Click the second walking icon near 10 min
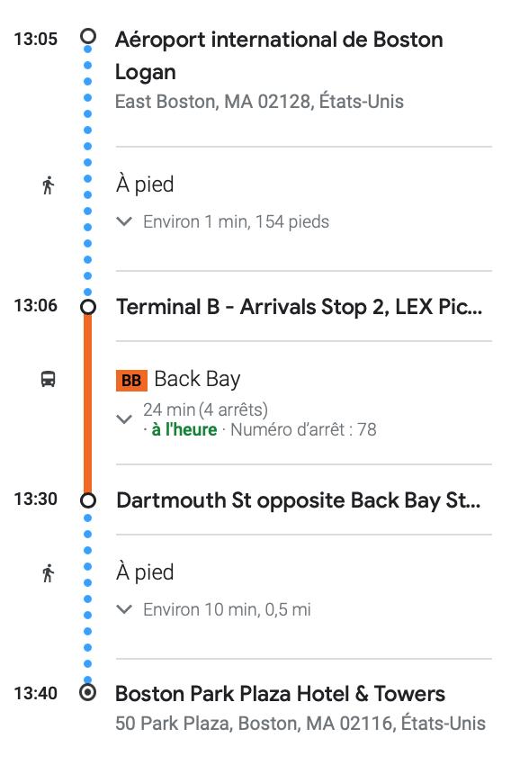 point(48,573)
